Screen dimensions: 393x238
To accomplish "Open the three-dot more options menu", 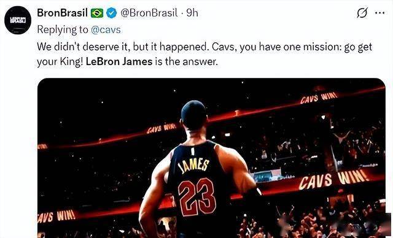I will tap(379, 13).
